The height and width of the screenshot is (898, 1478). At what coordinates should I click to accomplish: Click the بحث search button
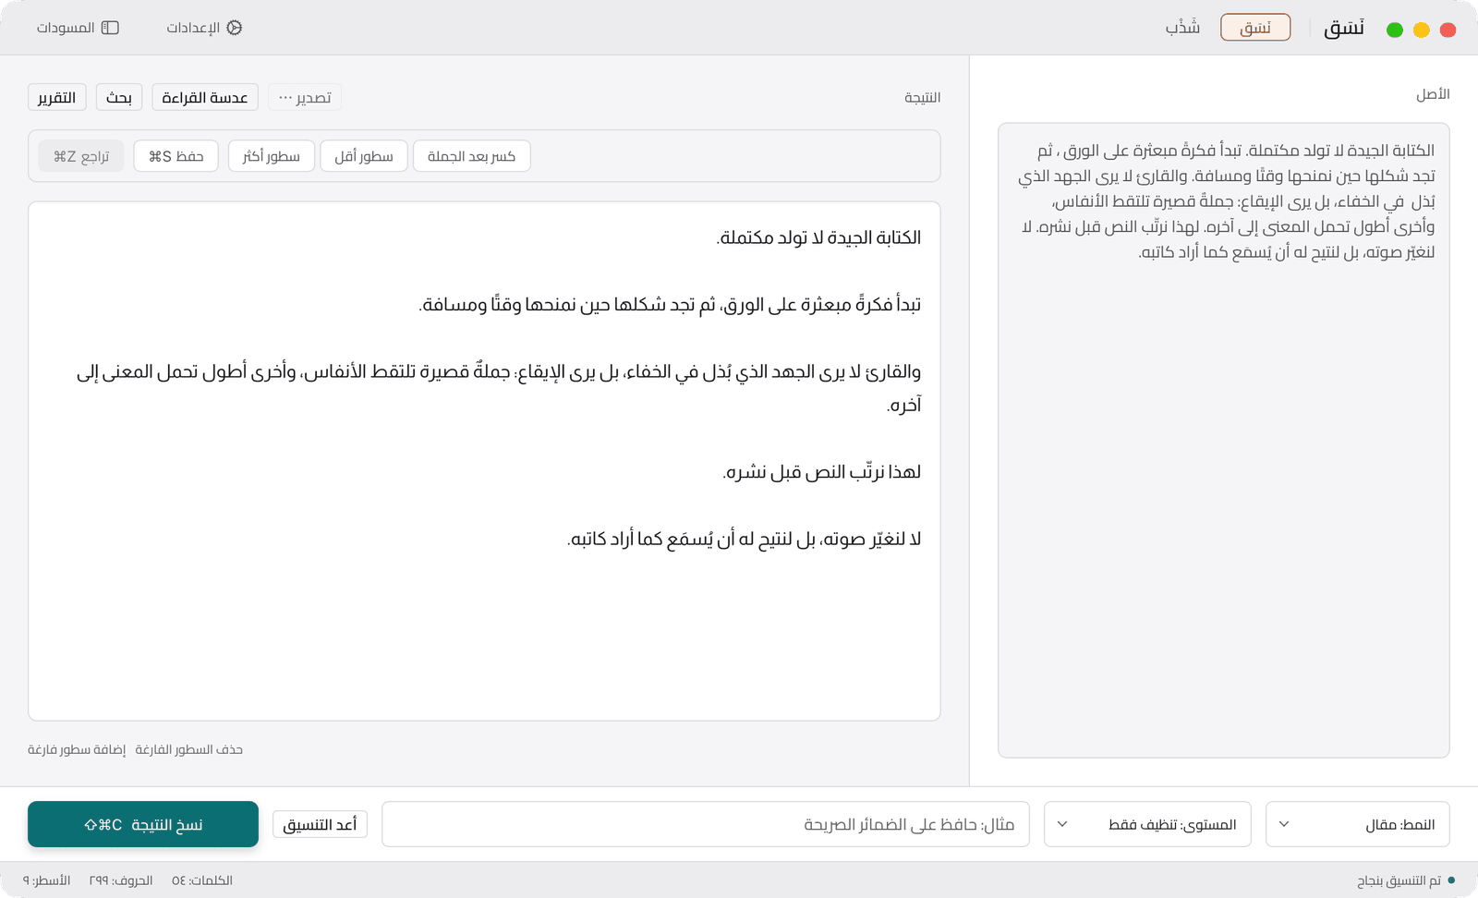coord(119,97)
